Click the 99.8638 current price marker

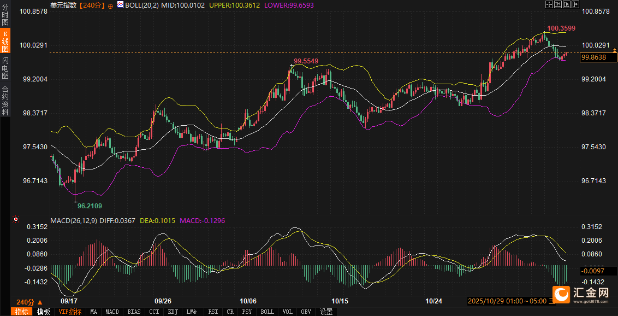(x=598, y=57)
